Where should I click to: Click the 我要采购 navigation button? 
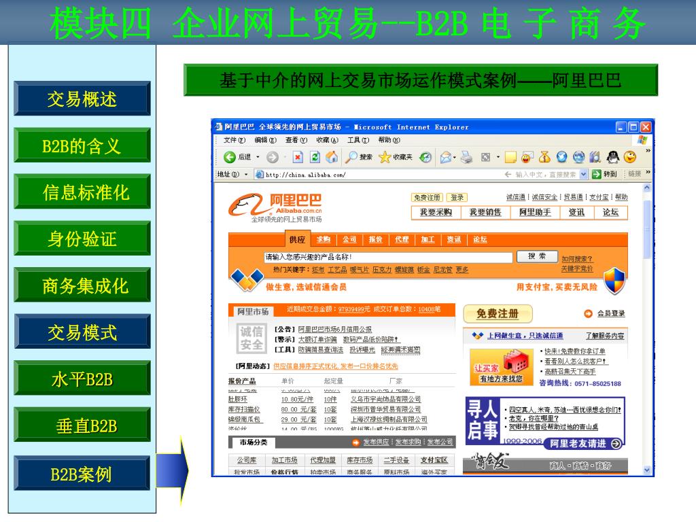pyautogui.click(x=436, y=212)
